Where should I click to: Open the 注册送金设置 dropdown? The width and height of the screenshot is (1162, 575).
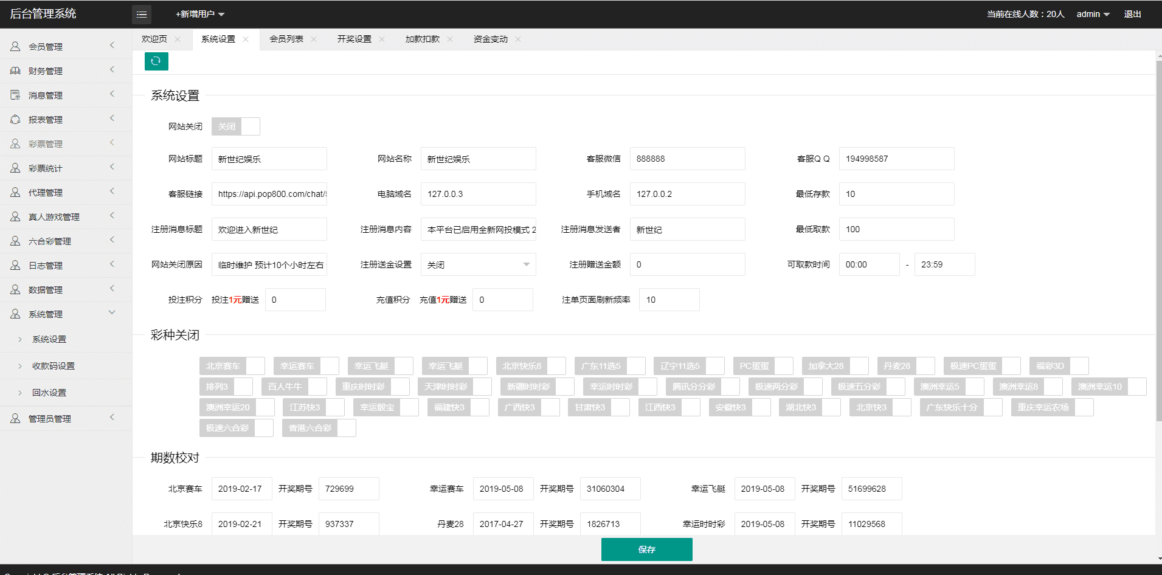pyautogui.click(x=478, y=265)
